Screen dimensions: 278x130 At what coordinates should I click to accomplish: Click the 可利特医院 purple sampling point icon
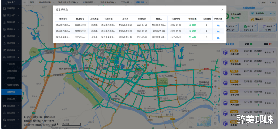tap(225, 73)
